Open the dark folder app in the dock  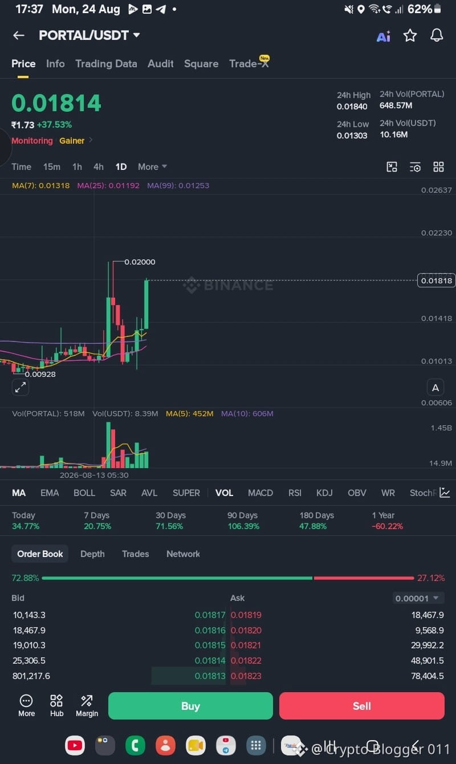[x=105, y=745]
